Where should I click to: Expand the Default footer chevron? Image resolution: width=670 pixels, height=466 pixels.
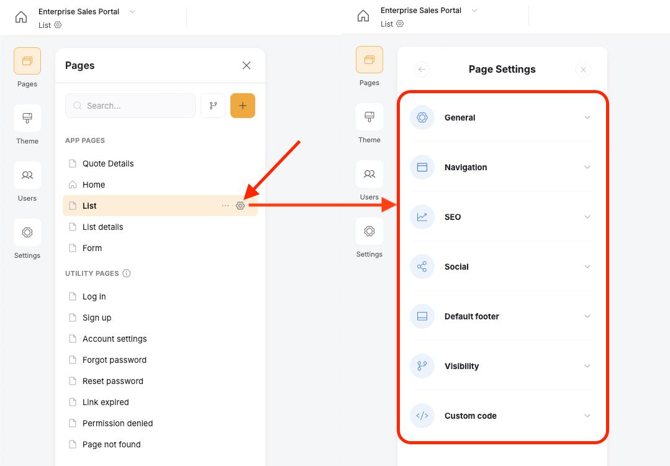(x=587, y=316)
